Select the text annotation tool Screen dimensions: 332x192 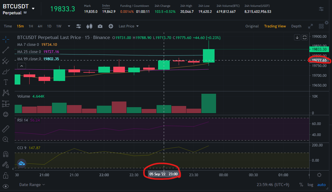pos(6,82)
